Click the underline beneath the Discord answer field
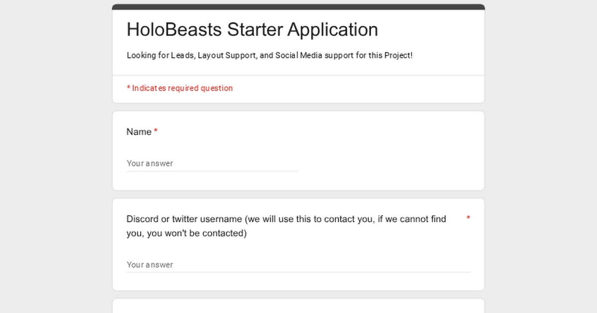Viewport: 597px width, 313px height. point(298,272)
